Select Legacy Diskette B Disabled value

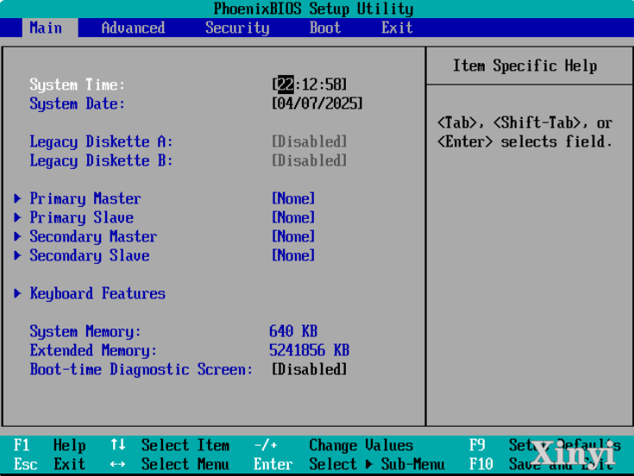click(x=310, y=160)
